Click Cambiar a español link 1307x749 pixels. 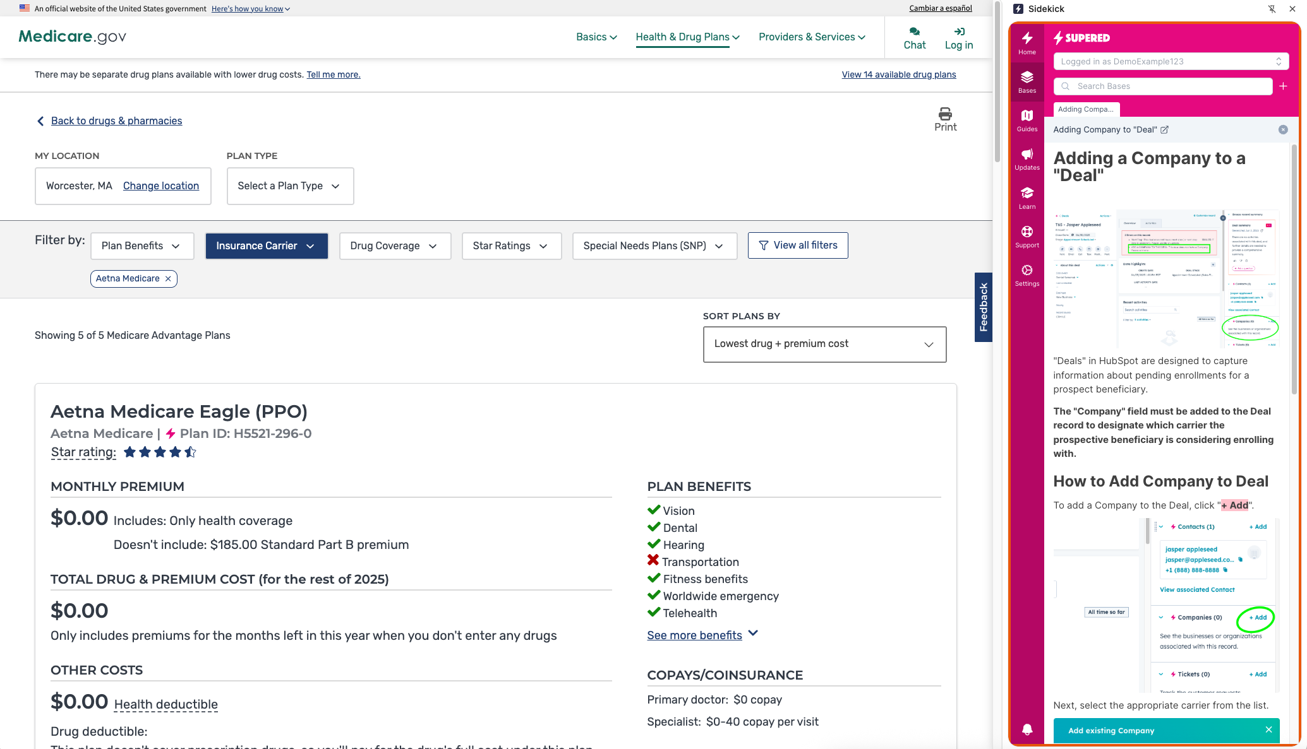coord(941,8)
